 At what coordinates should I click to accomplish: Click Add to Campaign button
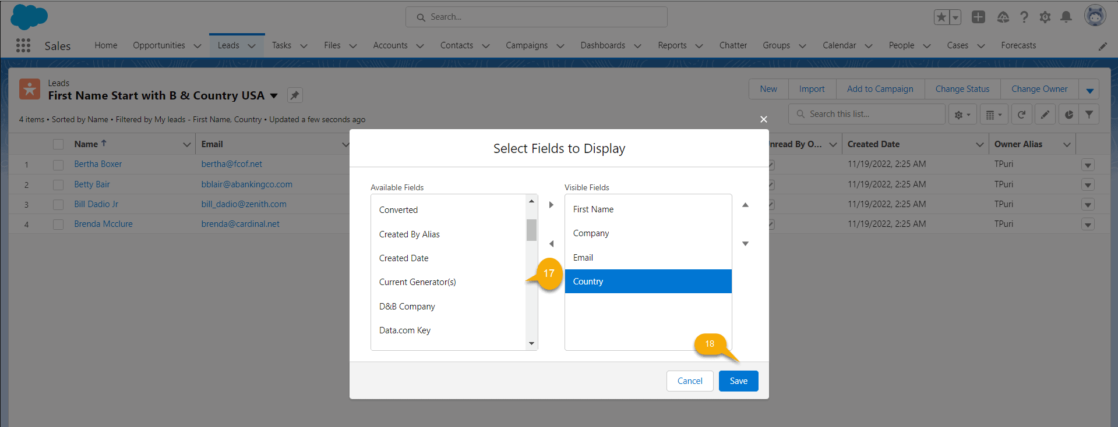click(x=880, y=89)
